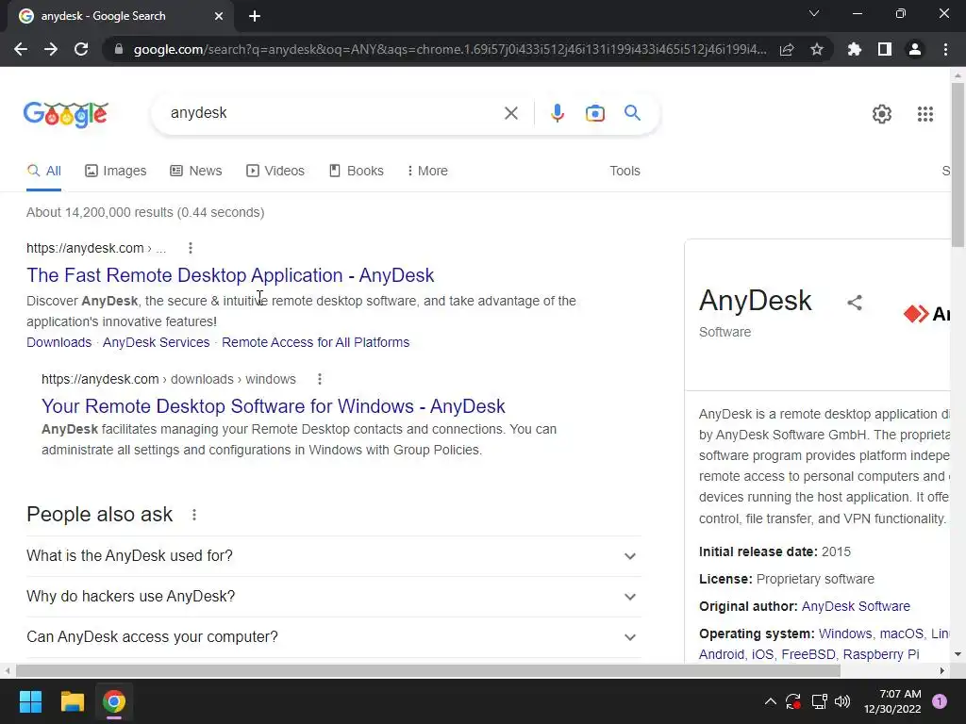966x724 pixels.
Task: Click the Chrome taskbar icon
Action: coord(114,701)
